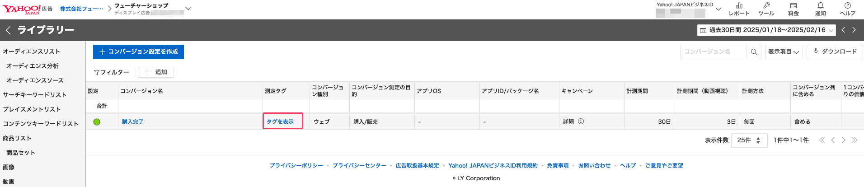Expand the 表示項目 dropdown
The image size is (864, 187).
click(x=784, y=52)
